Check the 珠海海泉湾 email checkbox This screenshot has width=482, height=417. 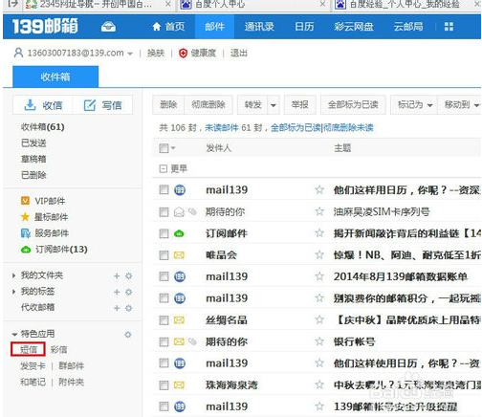(164, 385)
